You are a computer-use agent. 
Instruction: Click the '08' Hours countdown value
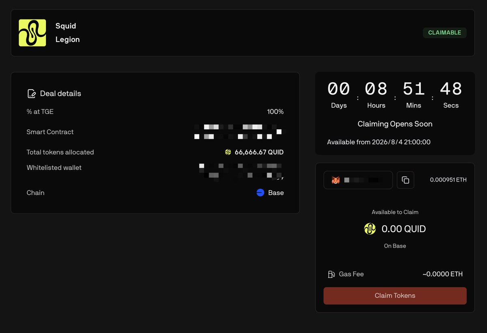376,89
